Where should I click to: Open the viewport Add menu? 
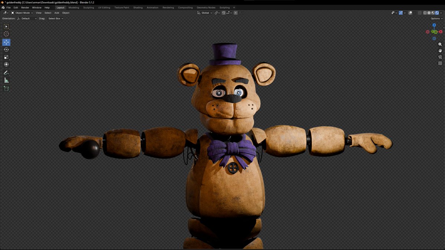click(57, 13)
